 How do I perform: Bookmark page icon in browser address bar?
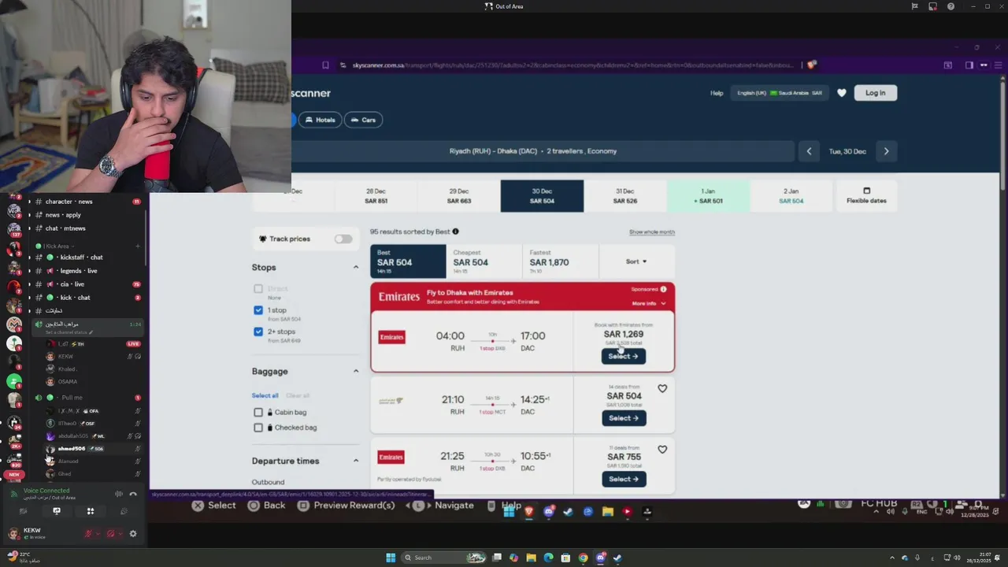(x=325, y=65)
